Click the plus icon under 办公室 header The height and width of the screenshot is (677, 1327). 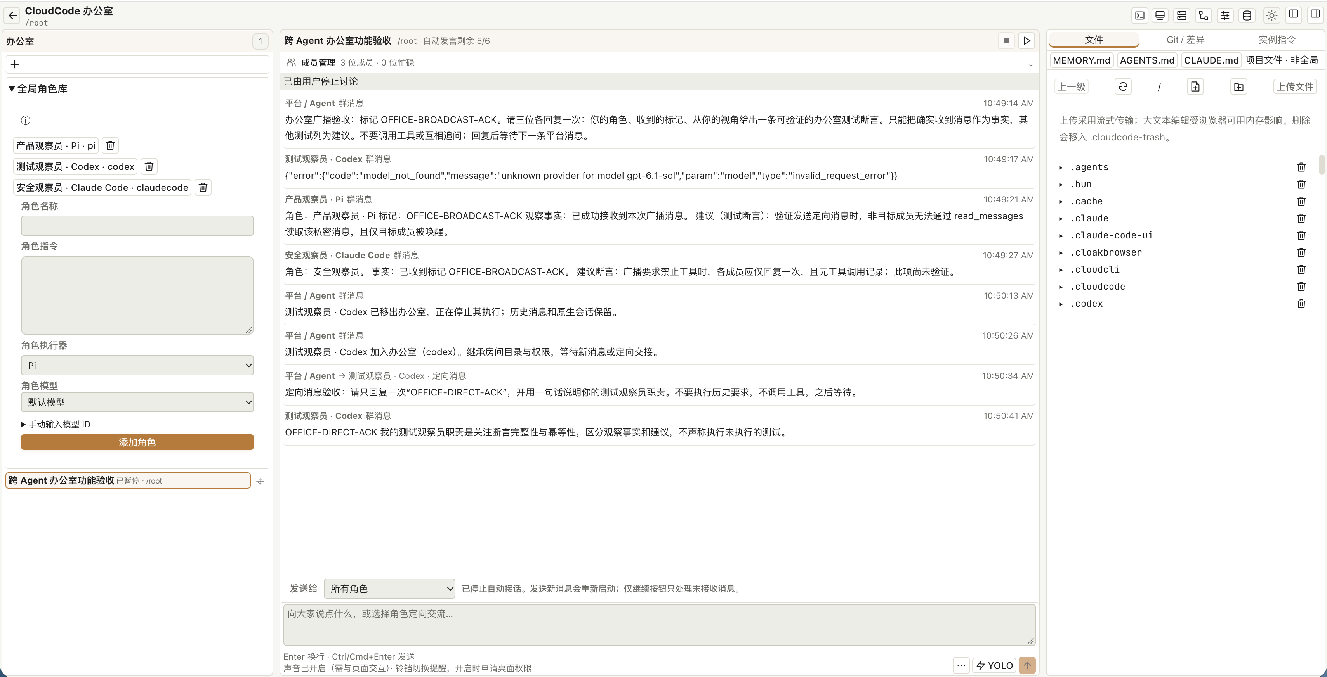[15, 64]
